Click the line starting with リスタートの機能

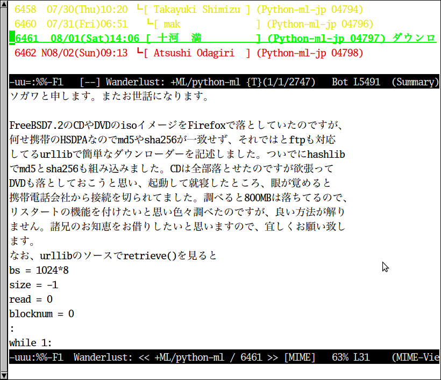pyautogui.click(x=177, y=212)
